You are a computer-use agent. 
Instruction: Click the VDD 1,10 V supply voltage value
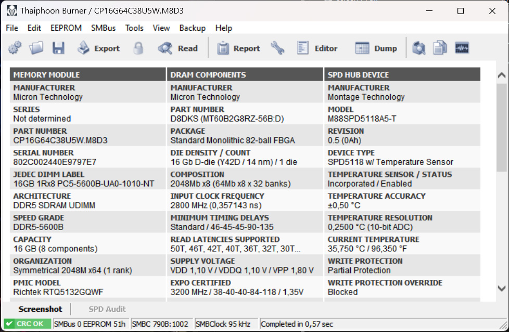tap(242, 271)
